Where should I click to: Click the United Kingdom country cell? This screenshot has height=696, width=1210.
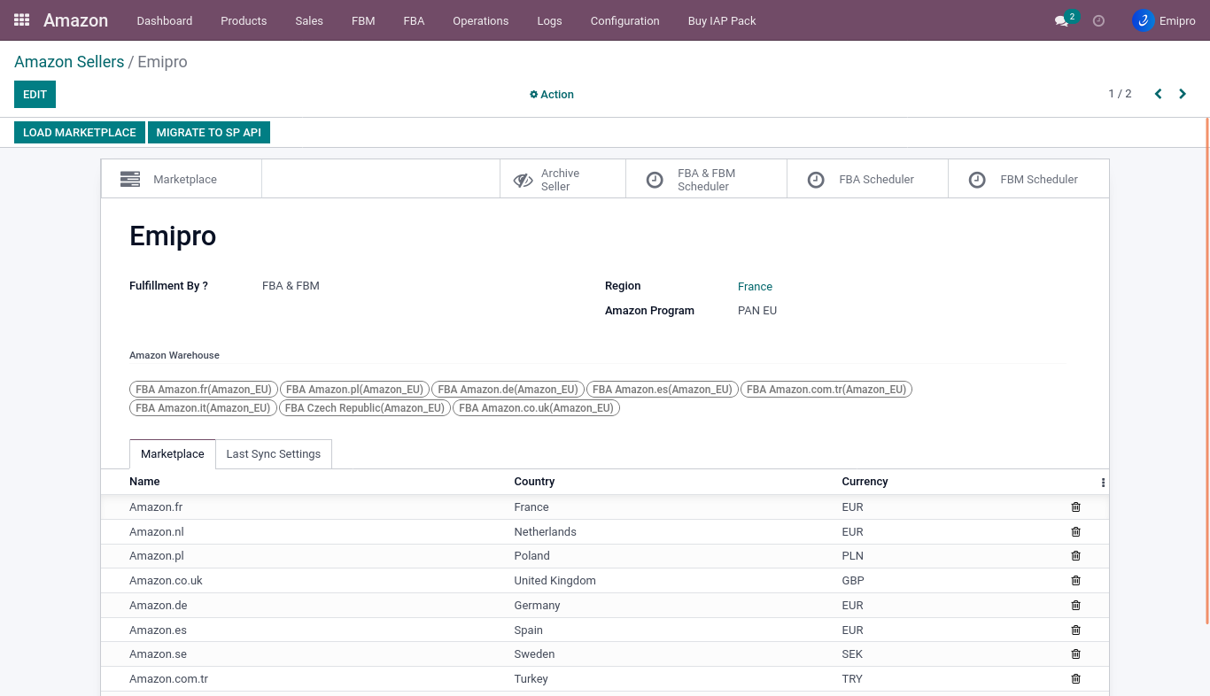point(555,581)
